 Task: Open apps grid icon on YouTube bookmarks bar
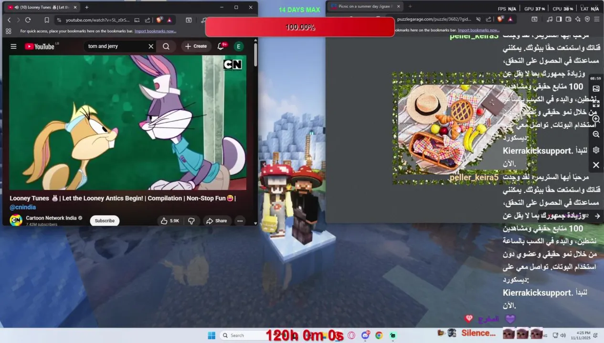pyautogui.click(x=9, y=31)
